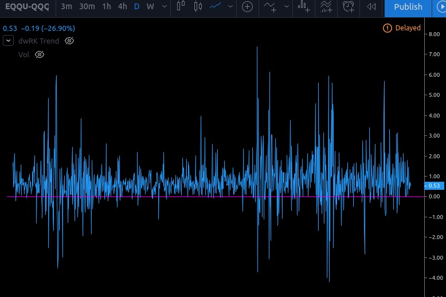Open the timeframe intervals dropdown arrow
This screenshot has height=297, width=446.
[x=165, y=7]
